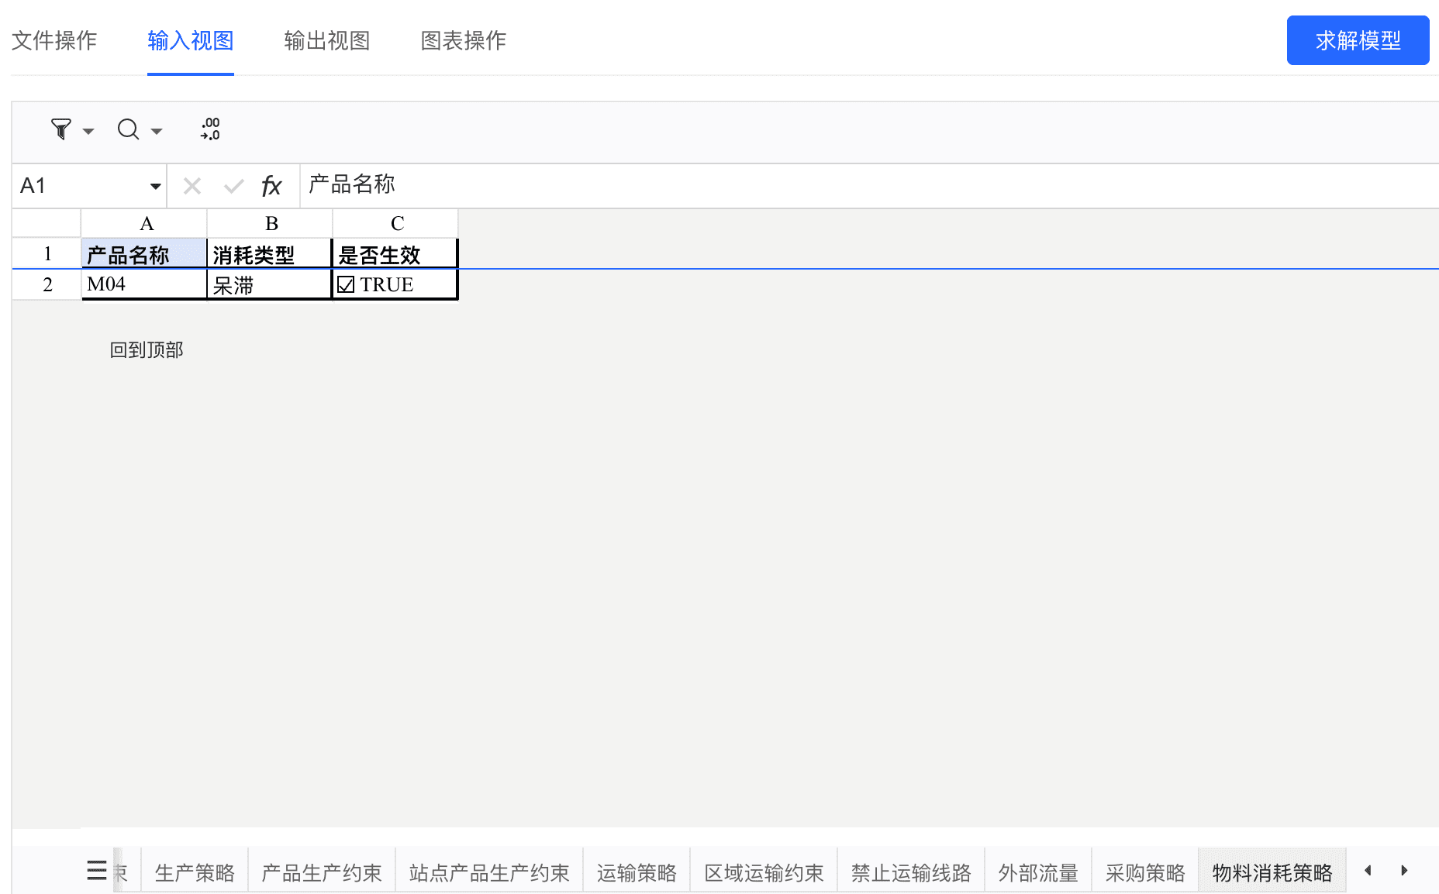Select row 2 header

click(47, 284)
